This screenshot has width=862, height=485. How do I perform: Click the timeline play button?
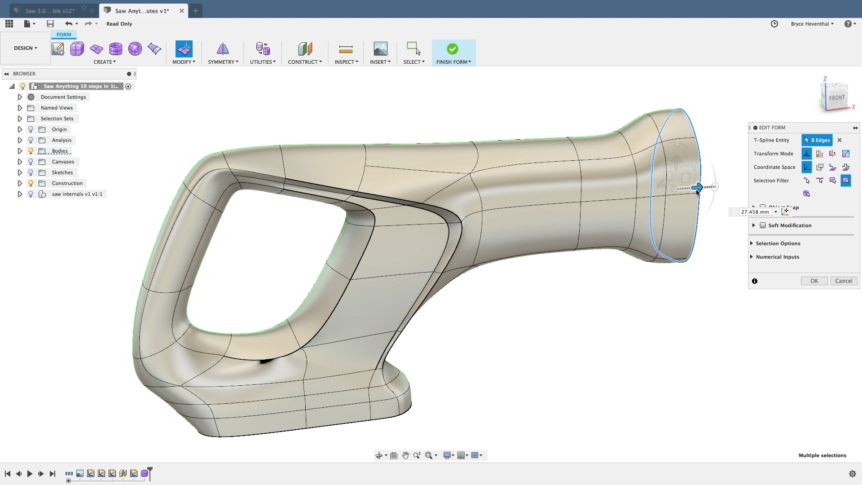coord(30,474)
